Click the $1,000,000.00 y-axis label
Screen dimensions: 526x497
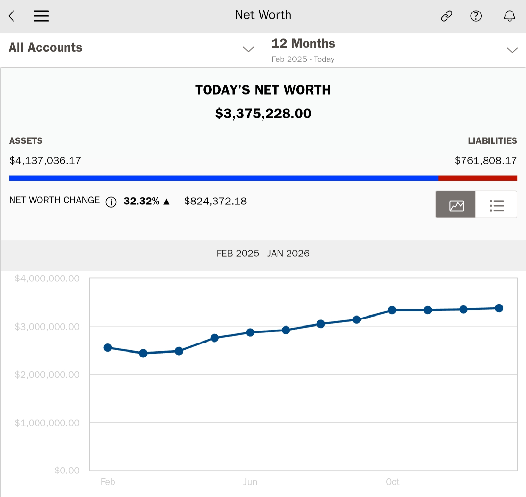click(x=47, y=423)
